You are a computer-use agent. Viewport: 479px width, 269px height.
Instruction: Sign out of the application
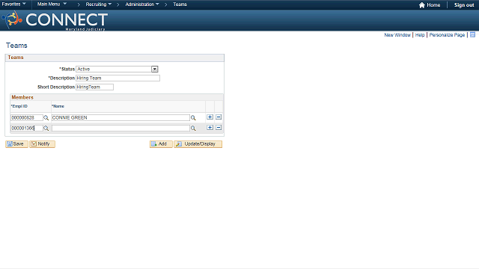tap(464, 5)
